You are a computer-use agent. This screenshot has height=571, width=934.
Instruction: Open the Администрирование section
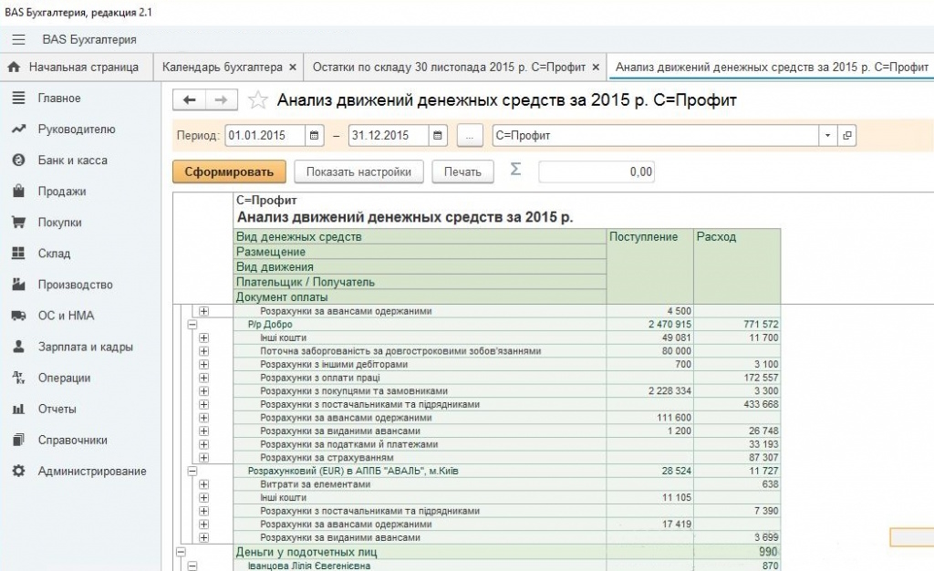(x=92, y=471)
